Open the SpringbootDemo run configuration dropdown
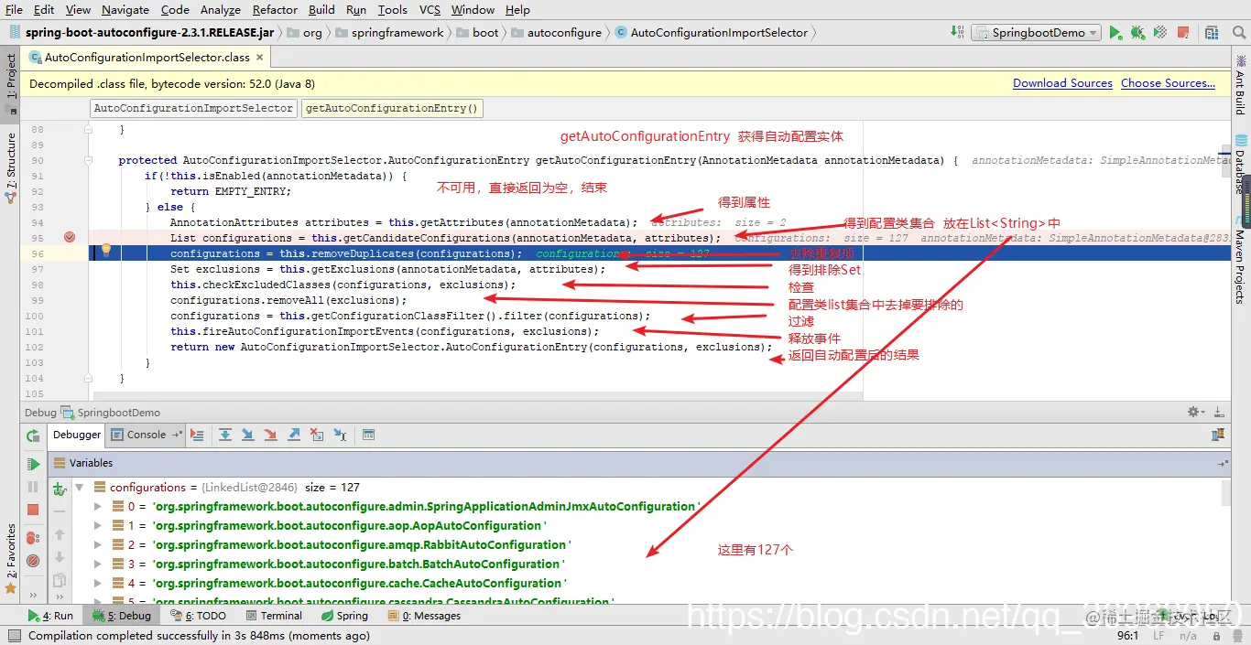This screenshot has width=1251, height=645. [1037, 32]
